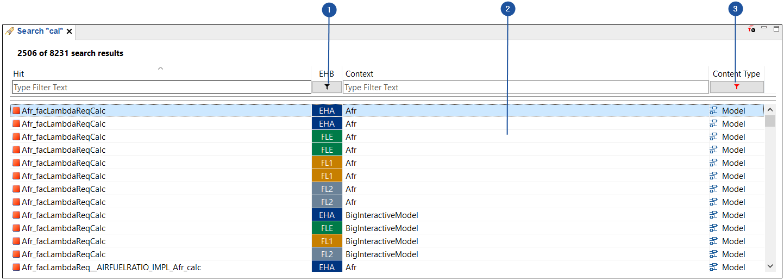
Task: Open the Content Type filter button
Action: [x=736, y=87]
